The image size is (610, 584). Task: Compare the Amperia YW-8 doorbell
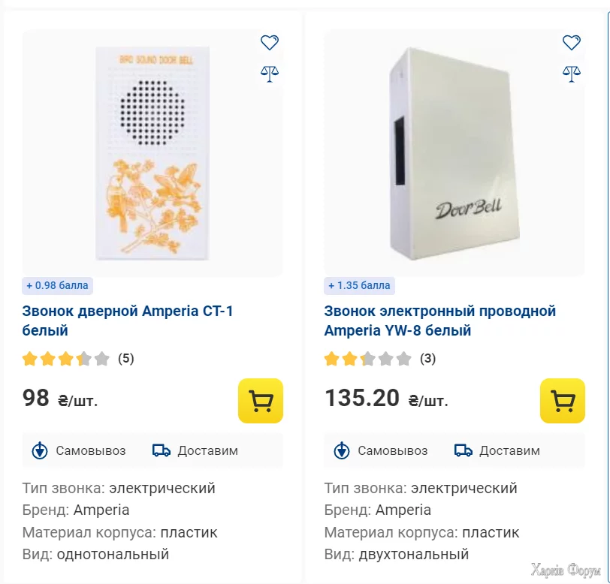point(572,73)
